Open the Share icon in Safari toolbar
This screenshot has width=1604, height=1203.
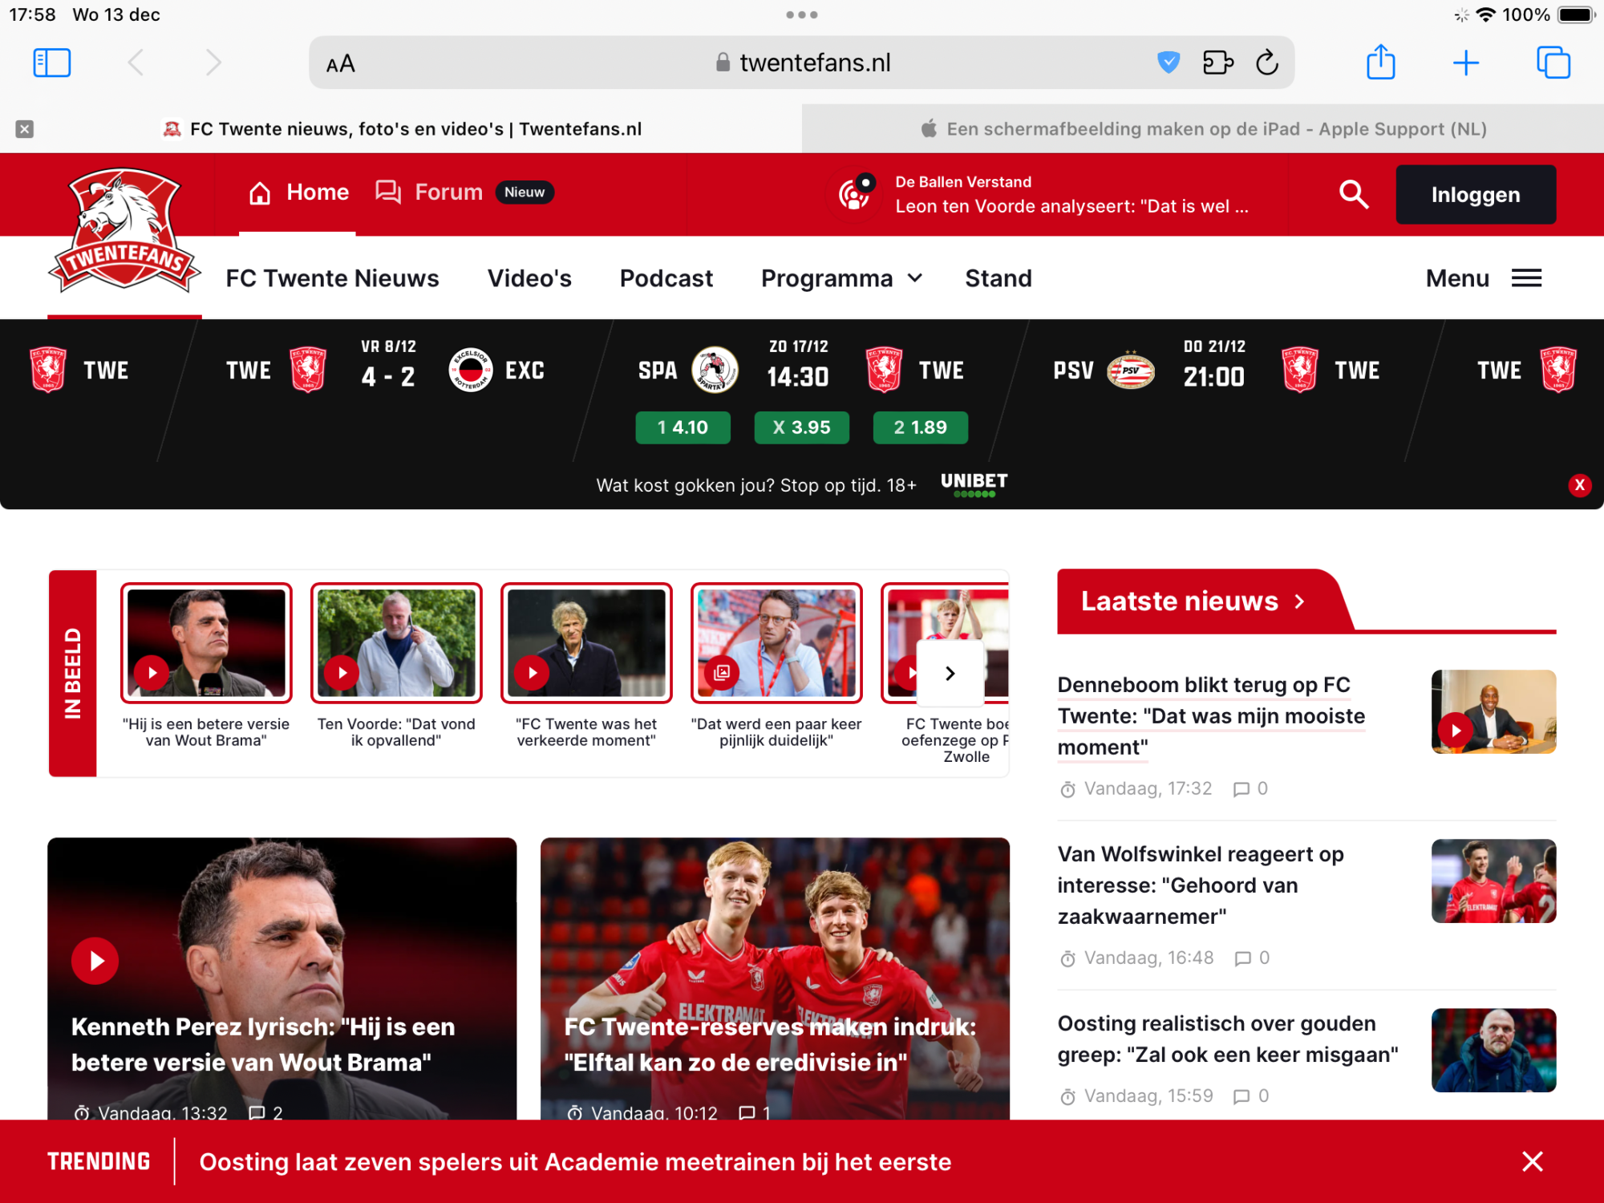[1381, 62]
